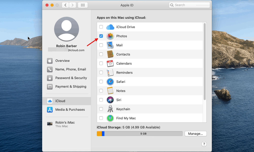The image size is (254, 152).
Task: Click the Keychain label text
Action: click(123, 109)
